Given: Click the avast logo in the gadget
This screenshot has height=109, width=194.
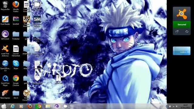Looking at the screenshot, I should pyautogui.click(x=182, y=14).
